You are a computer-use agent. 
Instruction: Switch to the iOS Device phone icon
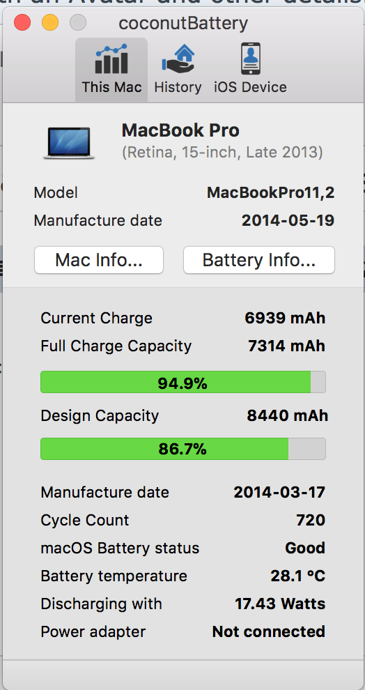tap(250, 59)
